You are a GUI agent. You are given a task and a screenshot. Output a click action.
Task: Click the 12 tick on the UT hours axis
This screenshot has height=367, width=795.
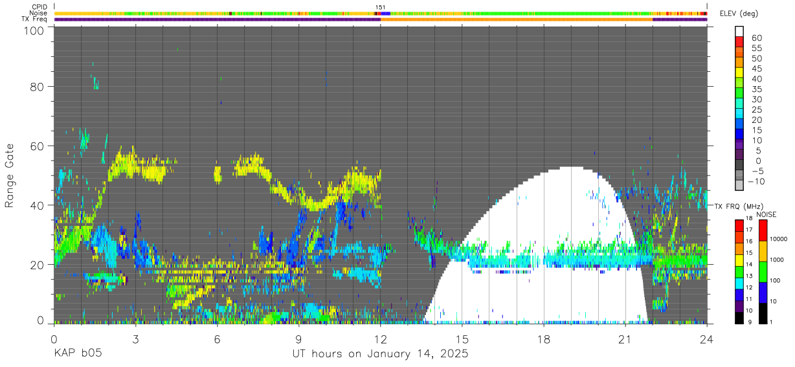[x=381, y=339]
